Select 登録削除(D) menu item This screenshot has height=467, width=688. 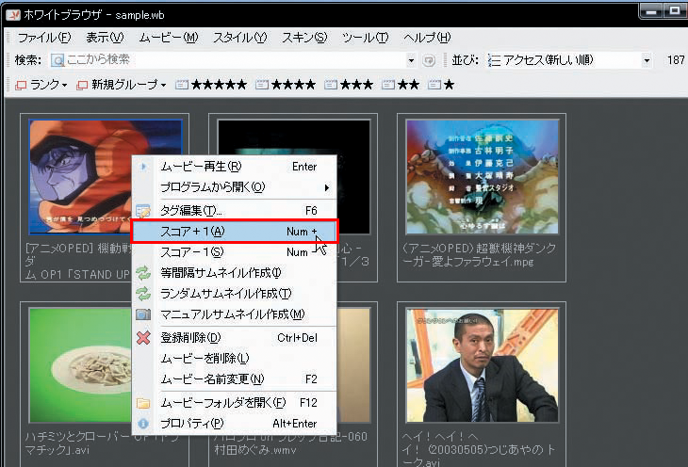(x=234, y=338)
